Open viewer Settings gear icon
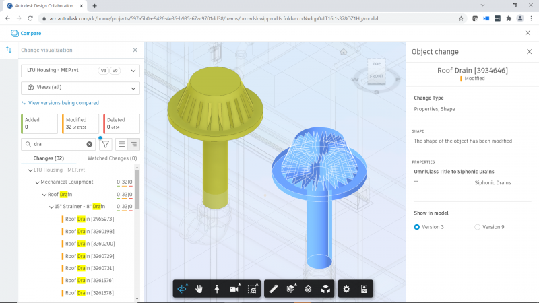 (346, 289)
